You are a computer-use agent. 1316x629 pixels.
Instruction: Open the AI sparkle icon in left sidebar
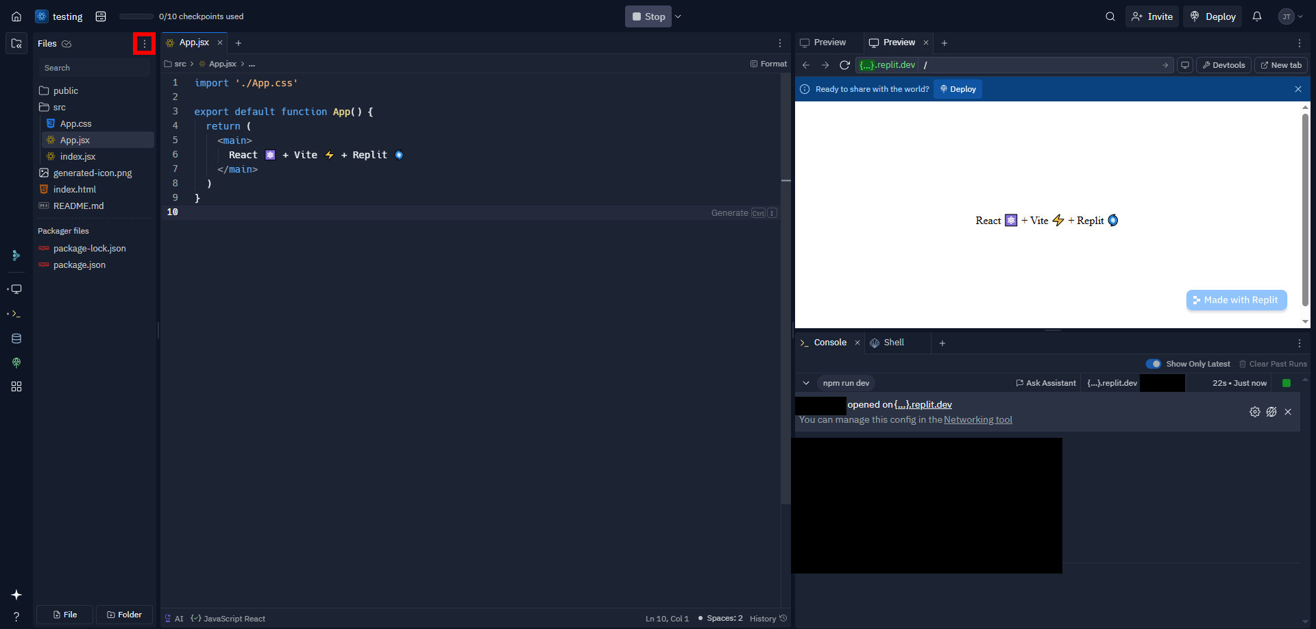16,595
